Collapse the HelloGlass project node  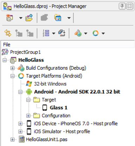point(5,60)
